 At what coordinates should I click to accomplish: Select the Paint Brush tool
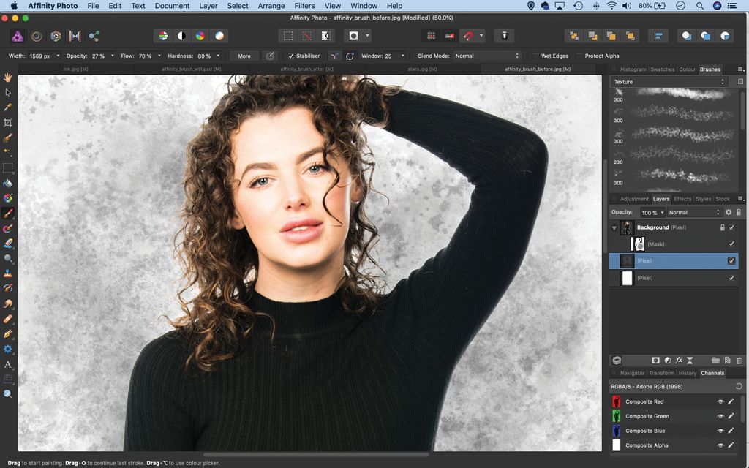9,213
